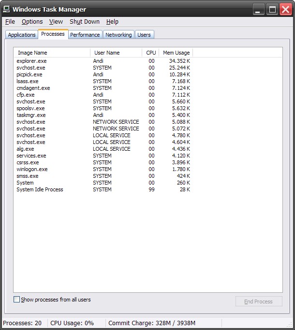Sort list by CPU column header
The image size is (295, 330).
tap(151, 53)
